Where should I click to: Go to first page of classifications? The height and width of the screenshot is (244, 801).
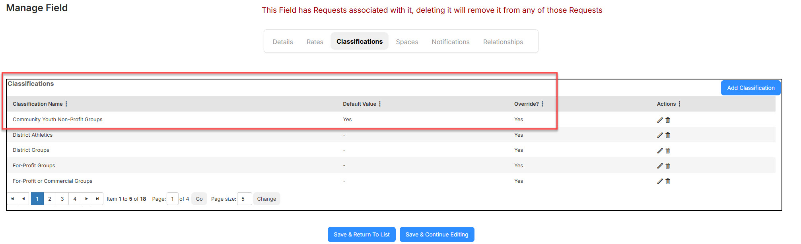(x=12, y=199)
